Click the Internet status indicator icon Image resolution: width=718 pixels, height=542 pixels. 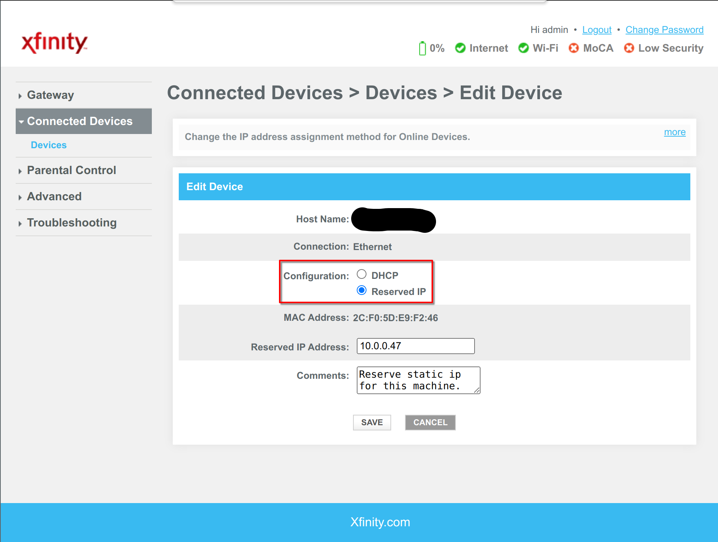tap(460, 48)
